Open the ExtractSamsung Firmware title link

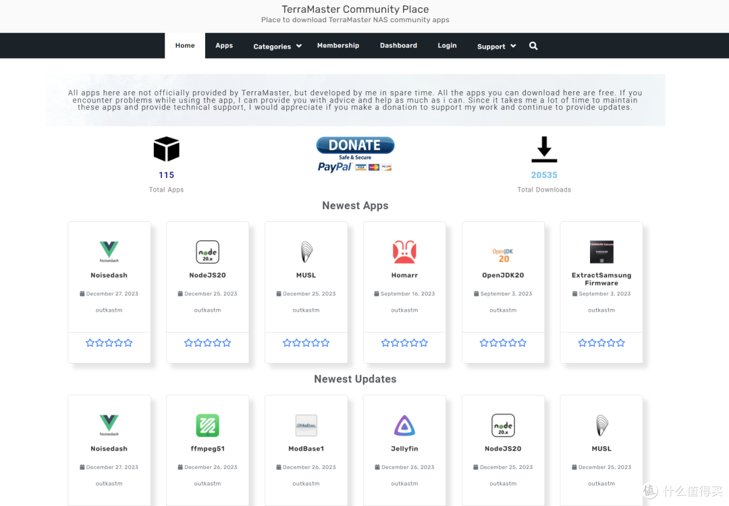601,279
